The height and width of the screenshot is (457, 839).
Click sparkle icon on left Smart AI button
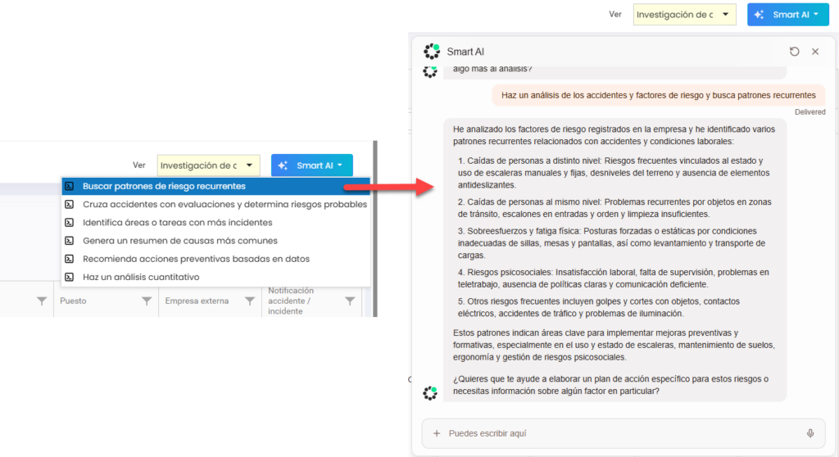coord(283,165)
